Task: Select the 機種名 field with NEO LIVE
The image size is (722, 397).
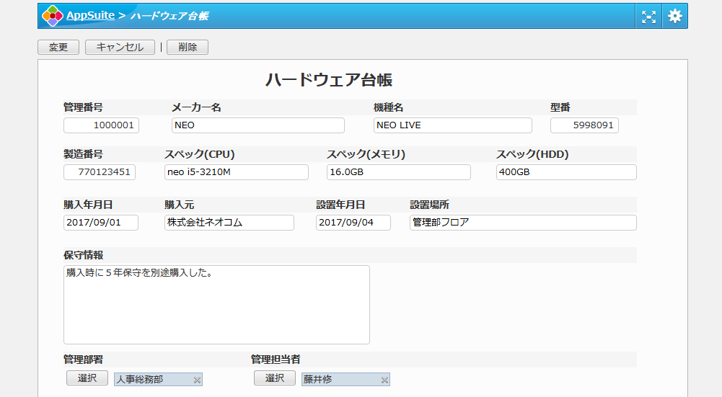Action: [452, 125]
